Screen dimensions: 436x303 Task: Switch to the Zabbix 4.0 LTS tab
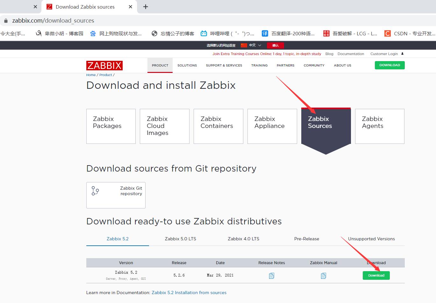pos(244,239)
